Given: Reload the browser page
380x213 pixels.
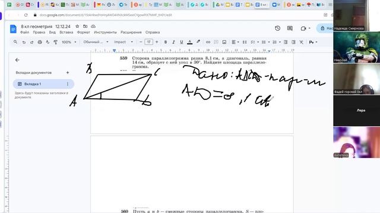Looking at the screenshot, I should [x=26, y=15].
